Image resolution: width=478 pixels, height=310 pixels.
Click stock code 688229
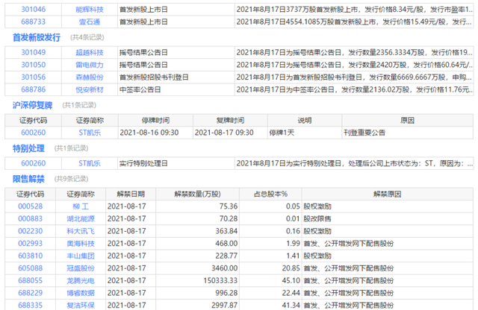click(30, 293)
